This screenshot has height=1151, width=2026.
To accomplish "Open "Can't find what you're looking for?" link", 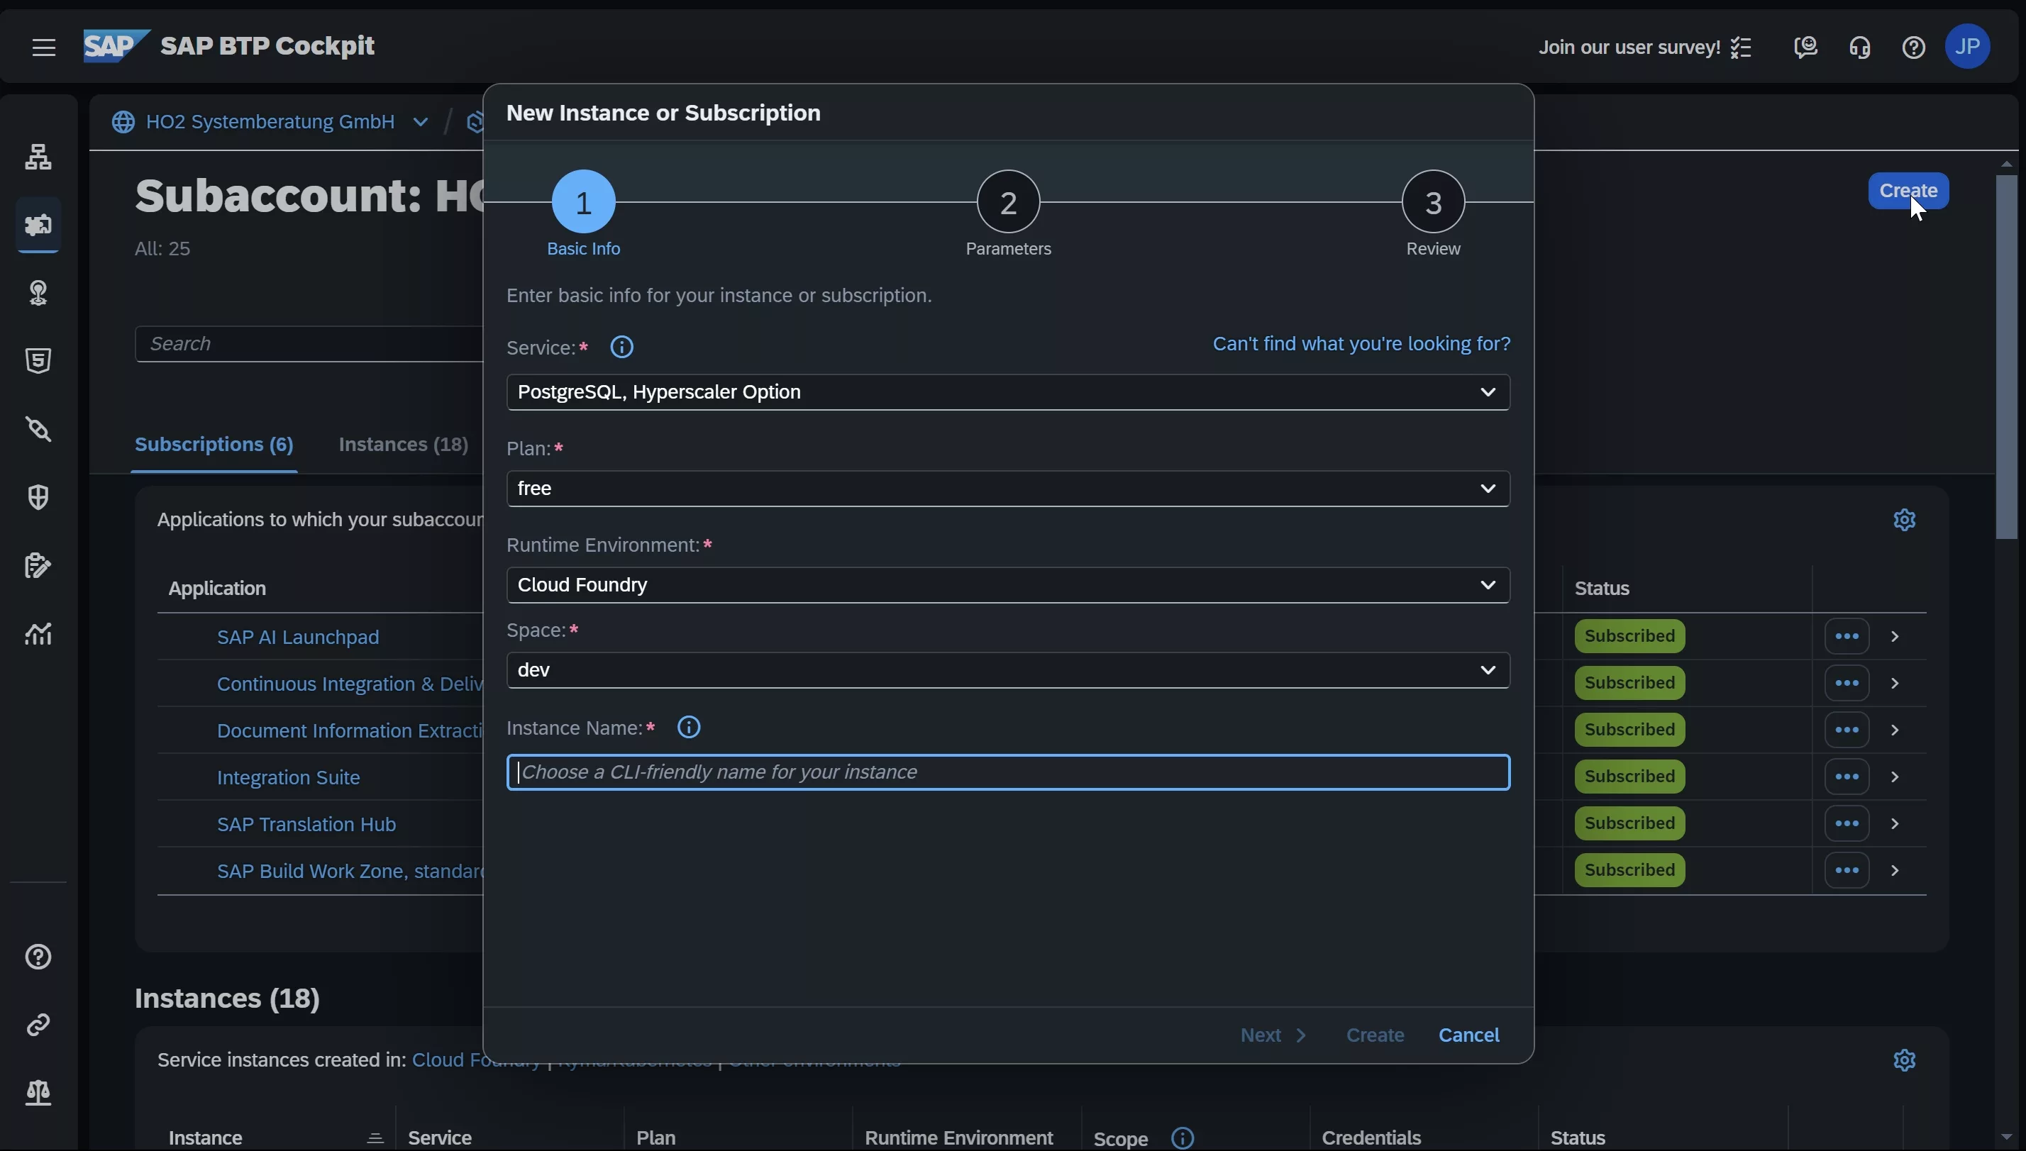I will pos(1361,344).
